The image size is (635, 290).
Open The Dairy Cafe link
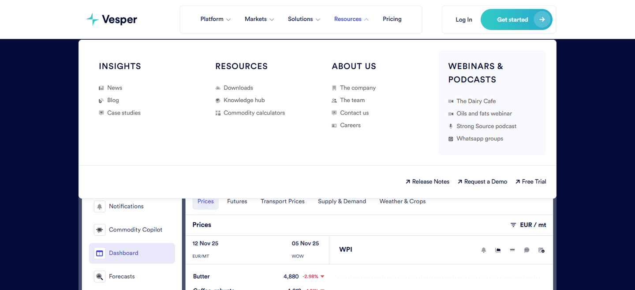476,101
